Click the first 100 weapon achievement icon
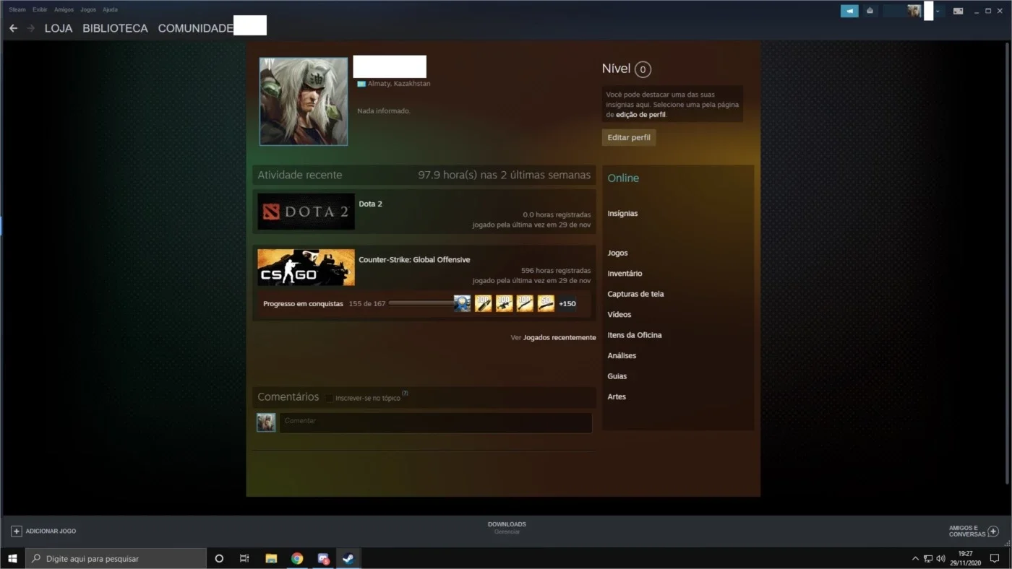The width and height of the screenshot is (1012, 569). tap(483, 303)
